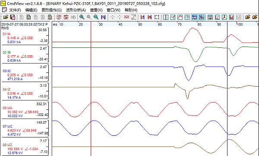259x156 pixels.
Task: Click the blue cursor line near 95 ms
Action: tap(227, 89)
